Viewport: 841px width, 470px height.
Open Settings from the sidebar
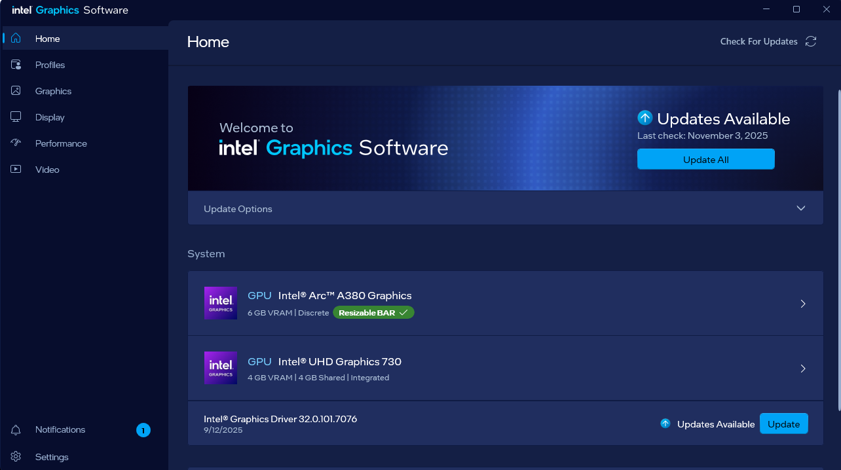85,457
